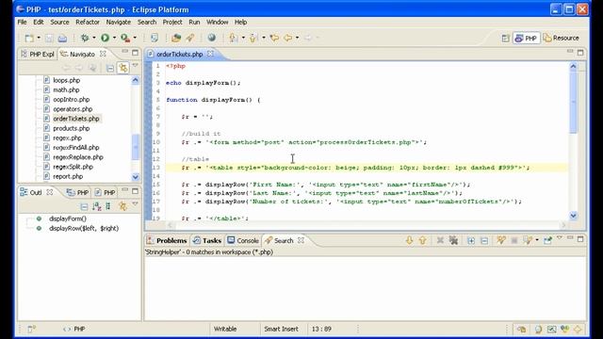Switch to the Console tab
Image resolution: width=603 pixels, height=339 pixels.
pyautogui.click(x=243, y=241)
